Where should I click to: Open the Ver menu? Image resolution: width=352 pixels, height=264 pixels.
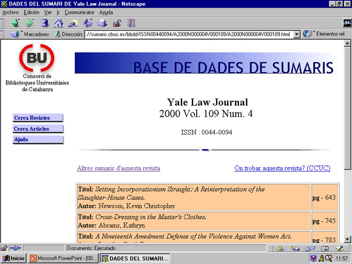[x=48, y=12]
